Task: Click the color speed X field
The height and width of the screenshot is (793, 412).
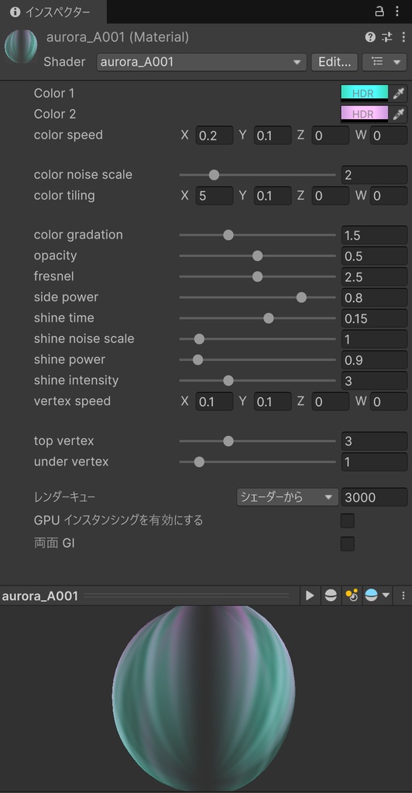Action: (215, 136)
